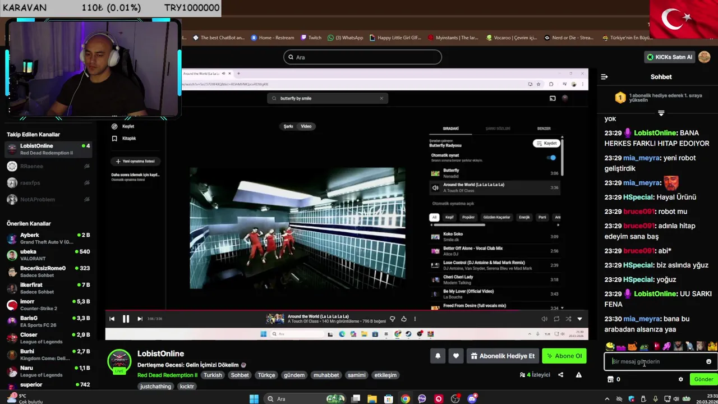718x404 pixels.
Task: Open recommended channel Naru
Action: point(48,371)
